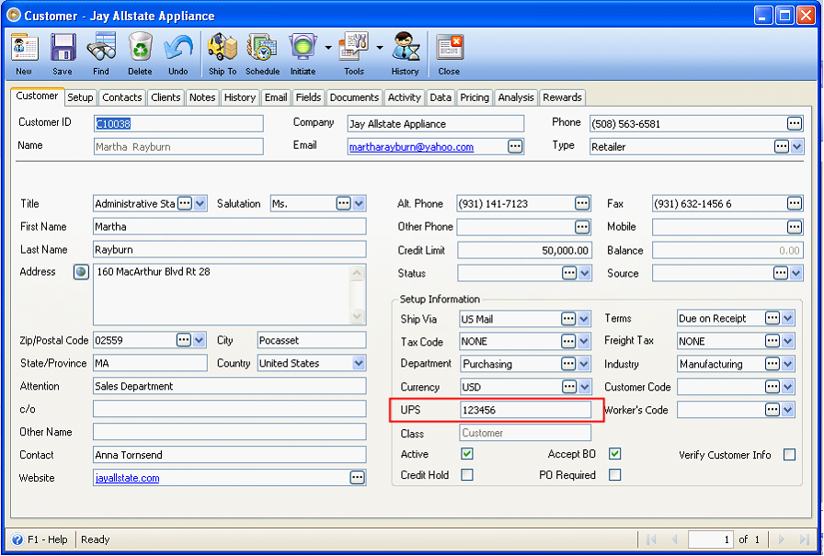Click the ellipsis button in Zip/Postal Code field
Image resolution: width=824 pixels, height=556 pixels.
click(x=184, y=340)
